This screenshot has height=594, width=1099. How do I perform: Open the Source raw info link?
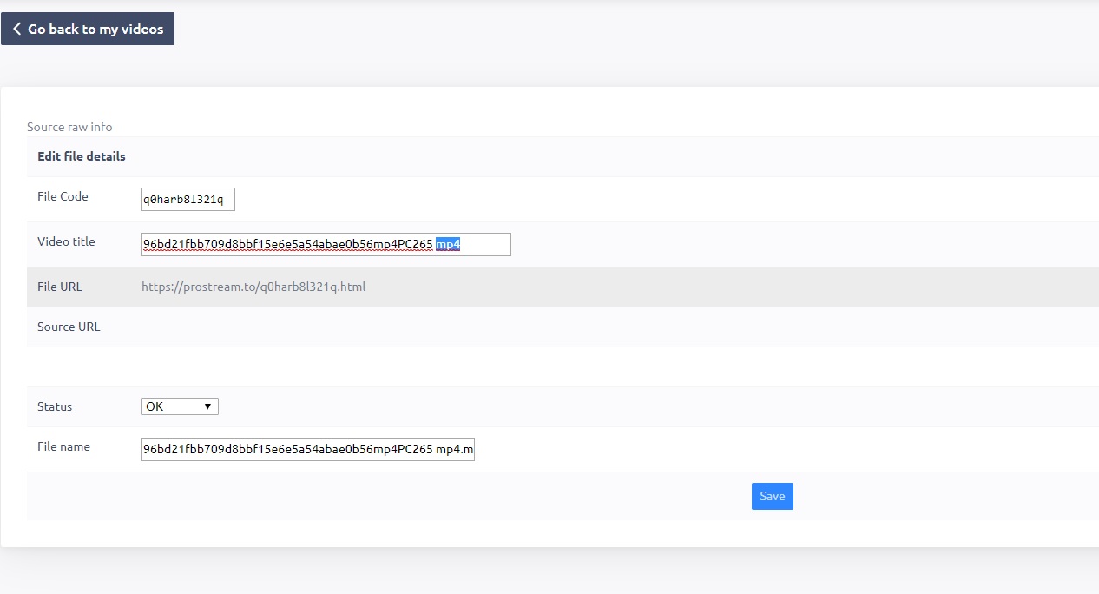[x=69, y=127]
